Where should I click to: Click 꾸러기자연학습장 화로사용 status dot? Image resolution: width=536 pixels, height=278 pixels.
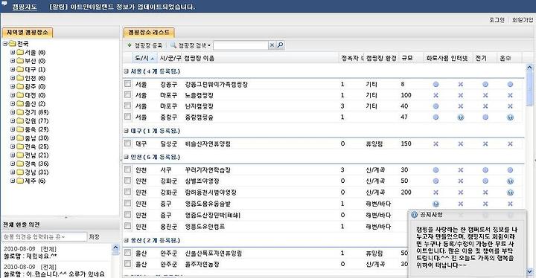tap(435, 170)
